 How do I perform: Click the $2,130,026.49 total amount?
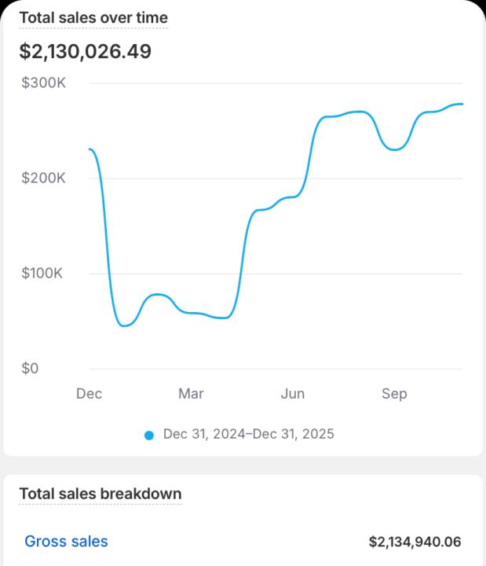tap(85, 52)
